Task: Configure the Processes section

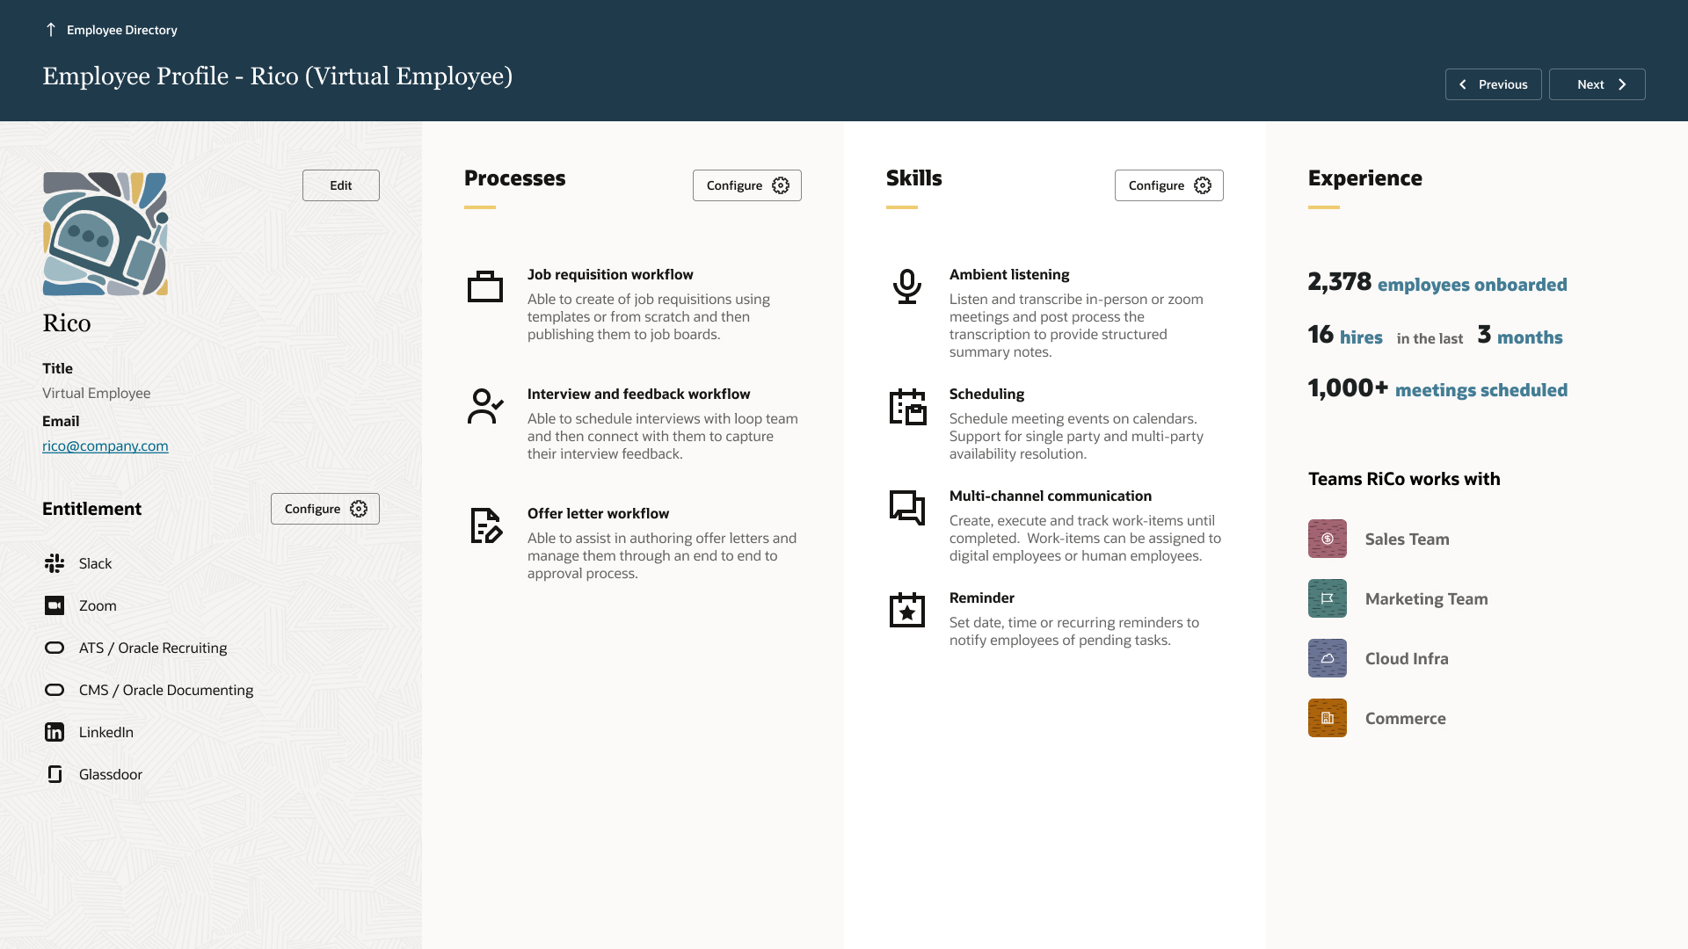Action: (746, 185)
